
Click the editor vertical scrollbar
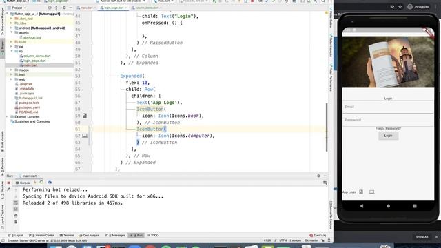pyautogui.click(x=327, y=127)
